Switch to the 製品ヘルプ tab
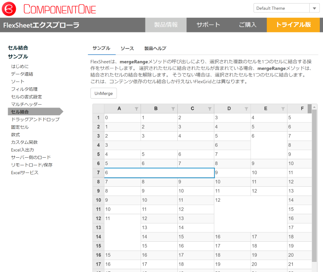This screenshot has height=272, width=323. [x=155, y=48]
